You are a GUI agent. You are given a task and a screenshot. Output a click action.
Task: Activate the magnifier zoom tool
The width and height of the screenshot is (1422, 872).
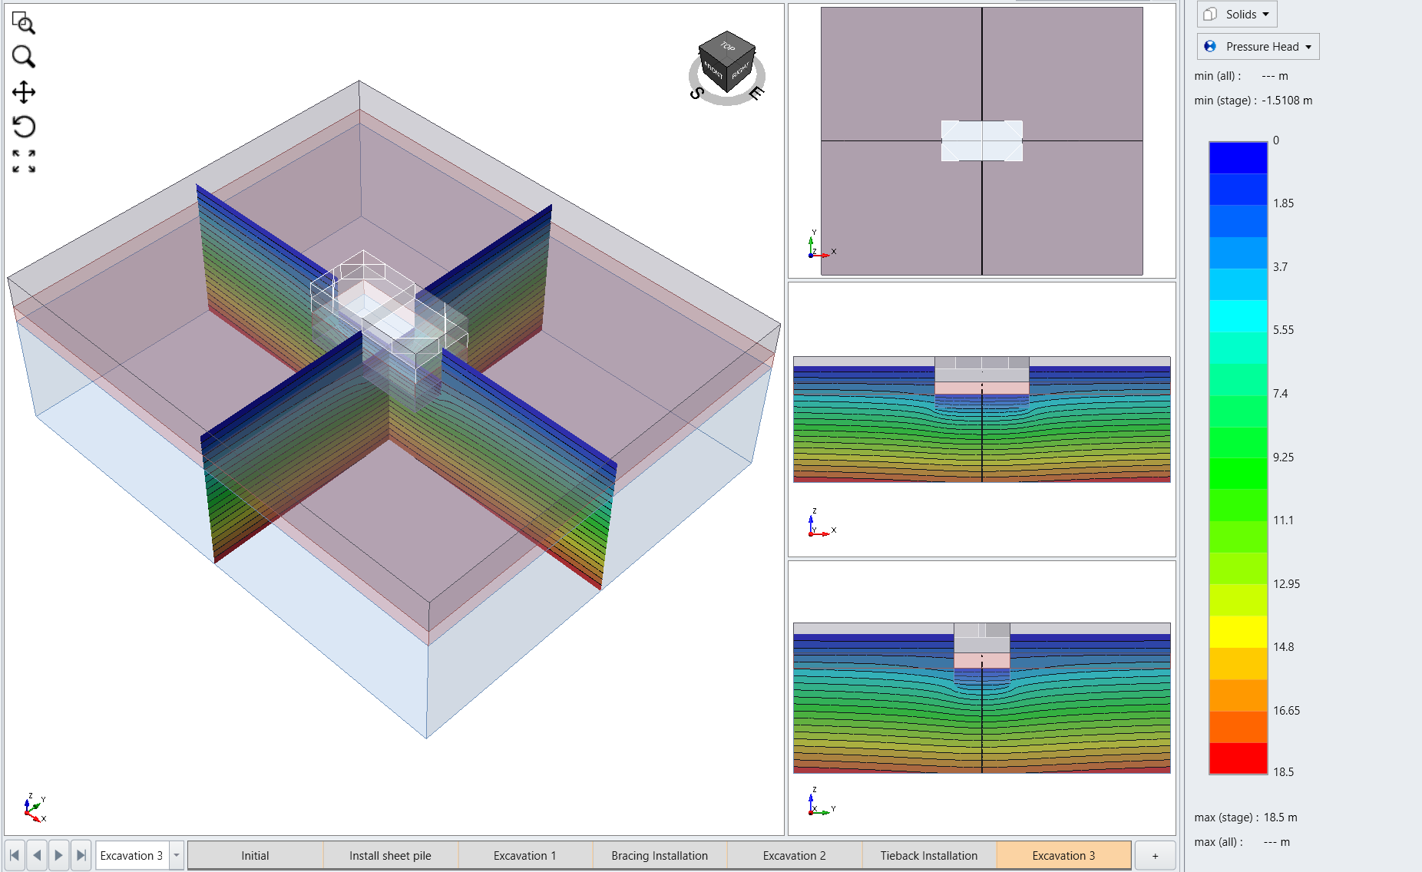pyautogui.click(x=24, y=57)
